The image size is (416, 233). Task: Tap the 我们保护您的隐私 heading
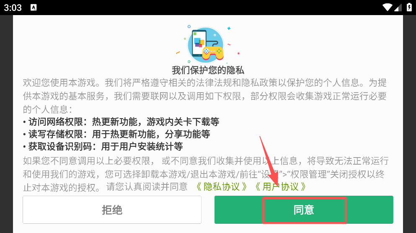(x=208, y=70)
